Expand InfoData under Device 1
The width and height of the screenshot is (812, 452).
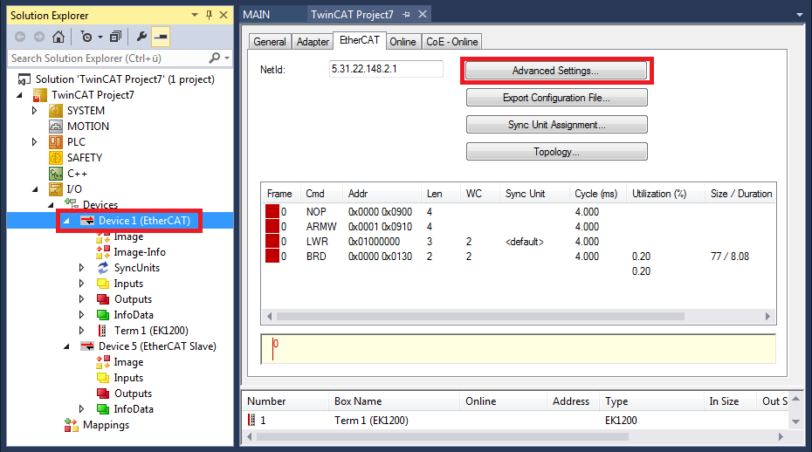coord(81,315)
